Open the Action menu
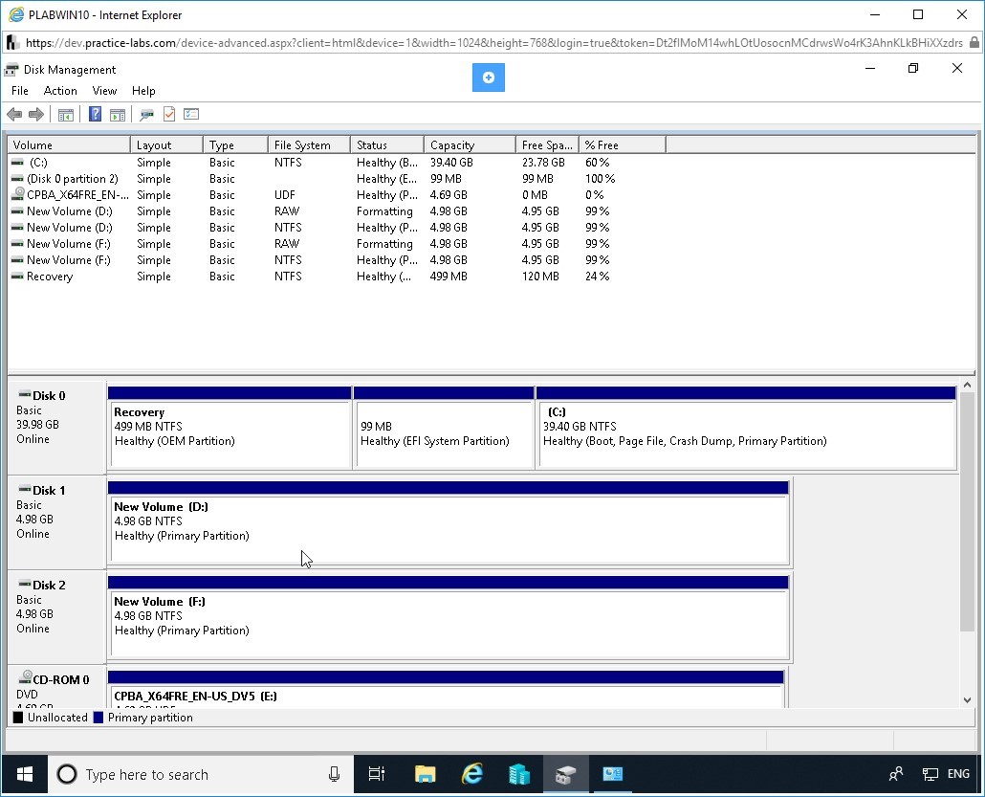 (x=60, y=91)
